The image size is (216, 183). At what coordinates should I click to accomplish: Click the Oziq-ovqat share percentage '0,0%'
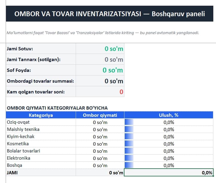[x=169, y=122]
